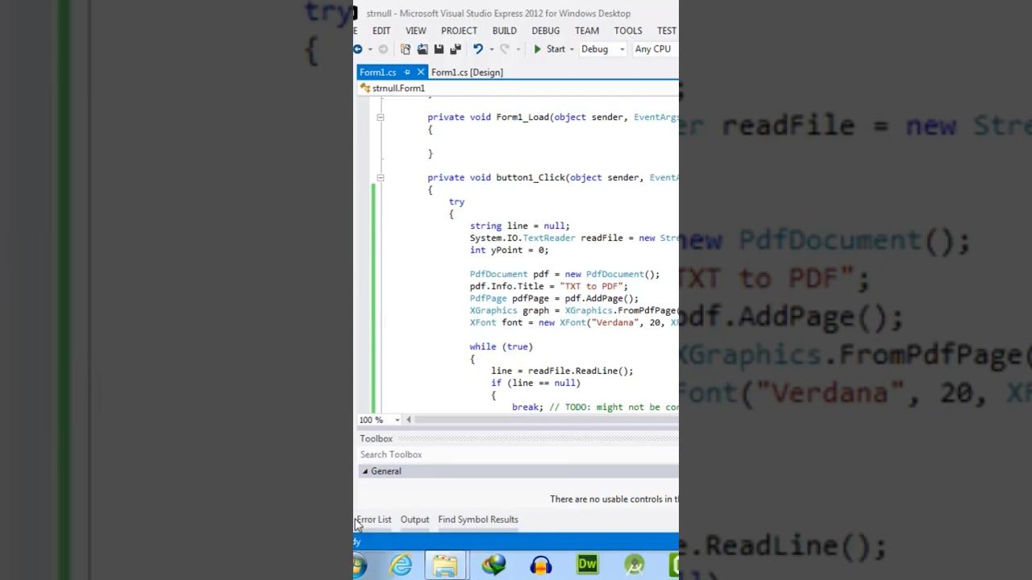This screenshot has height=580, width=1032.
Task: Open Internet Download Manager from the taskbar
Action: 493,565
